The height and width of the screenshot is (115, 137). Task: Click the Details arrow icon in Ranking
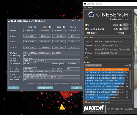pos(130,65)
